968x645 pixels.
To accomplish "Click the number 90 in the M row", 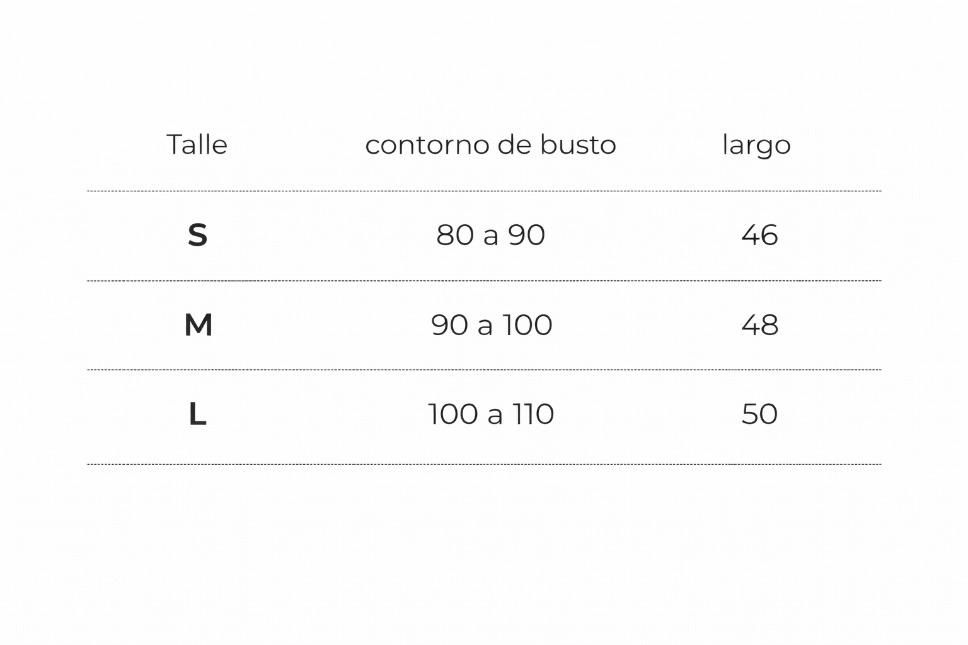I will (450, 326).
